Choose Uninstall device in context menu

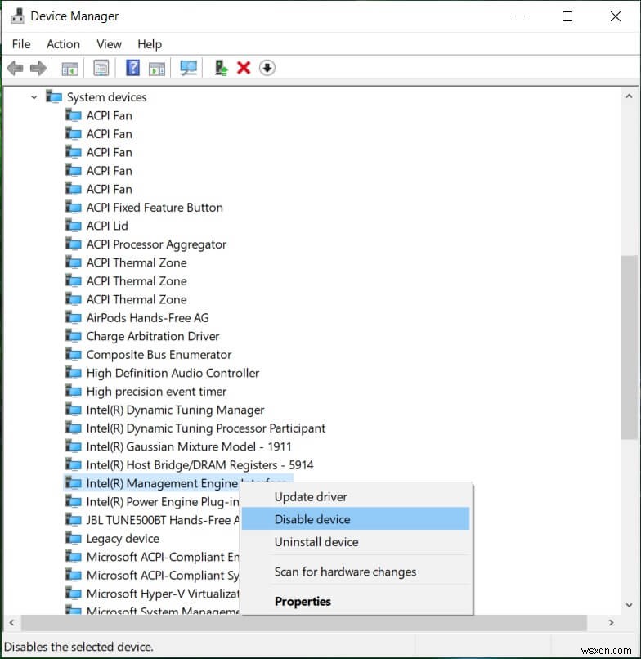pyautogui.click(x=356, y=542)
